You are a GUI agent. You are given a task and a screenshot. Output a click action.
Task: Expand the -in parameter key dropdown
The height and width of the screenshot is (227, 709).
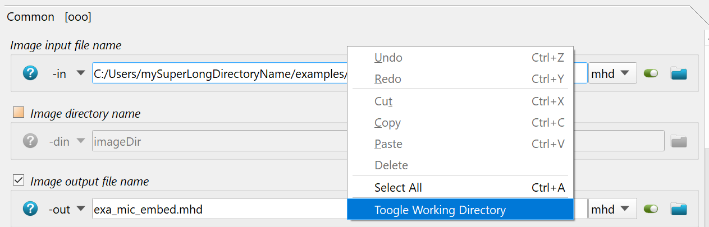point(81,73)
